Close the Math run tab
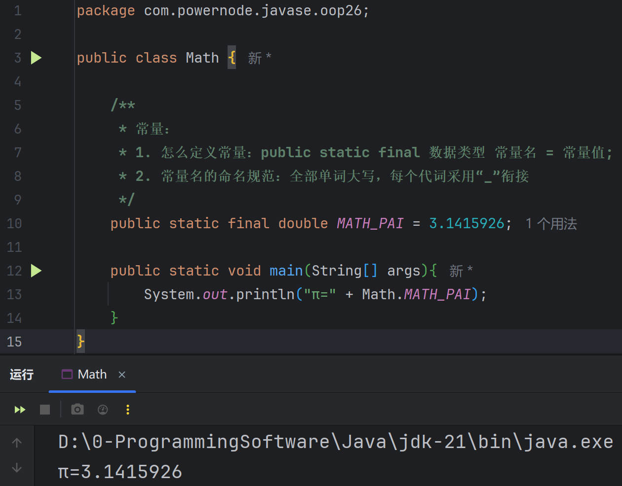 pos(122,375)
